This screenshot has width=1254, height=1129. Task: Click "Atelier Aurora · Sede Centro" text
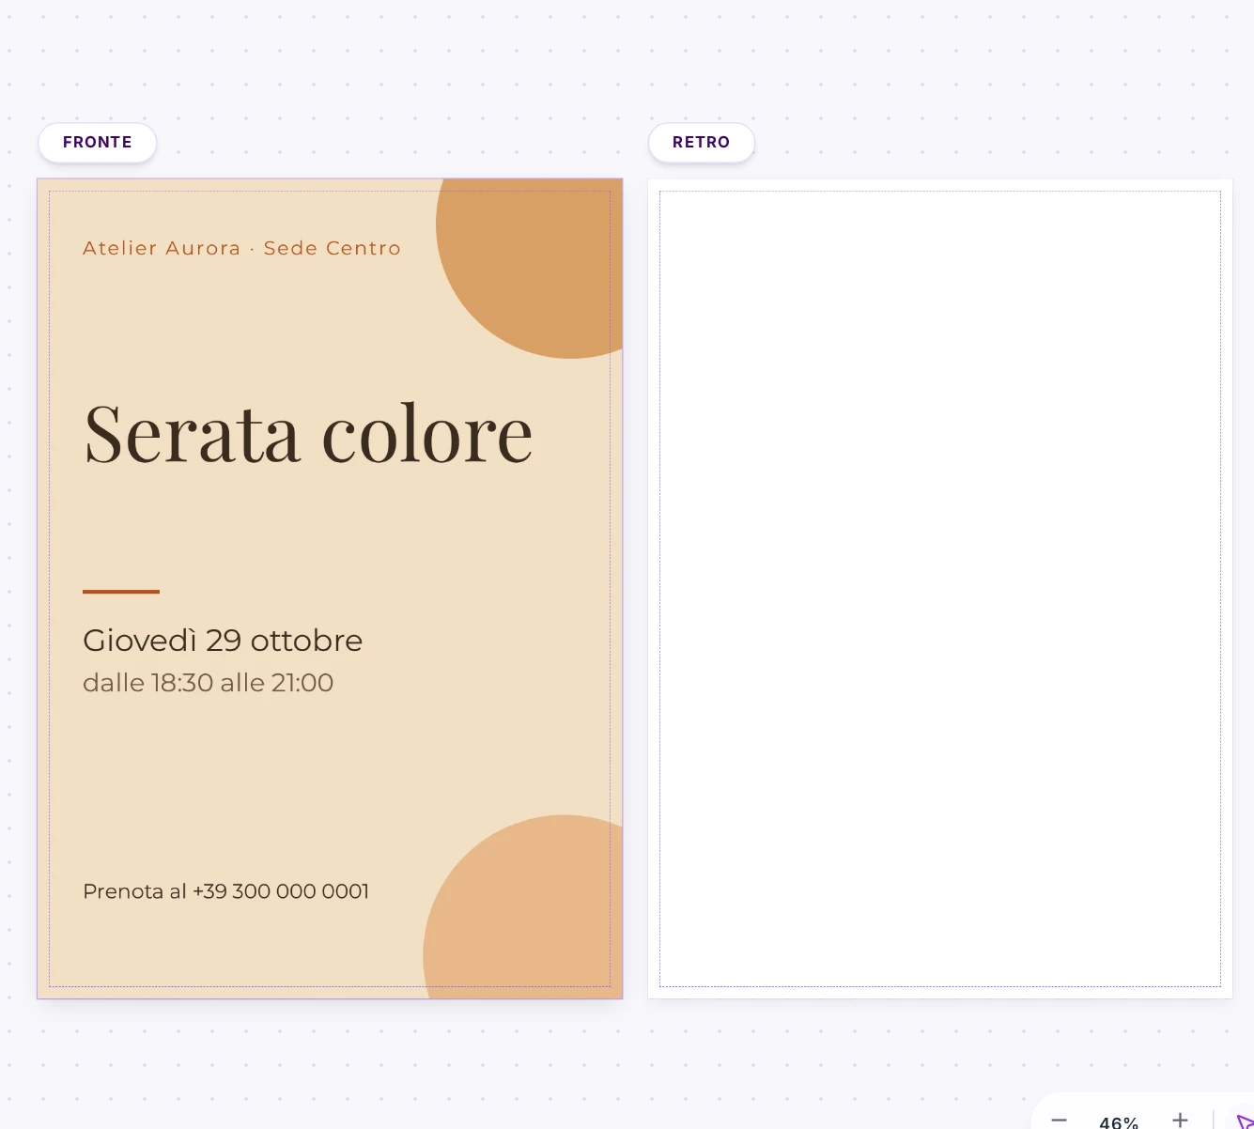coord(241,248)
